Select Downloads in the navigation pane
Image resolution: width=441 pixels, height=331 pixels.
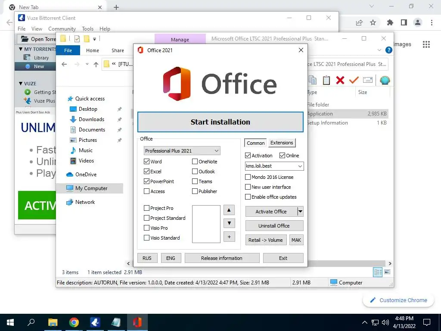point(91,119)
